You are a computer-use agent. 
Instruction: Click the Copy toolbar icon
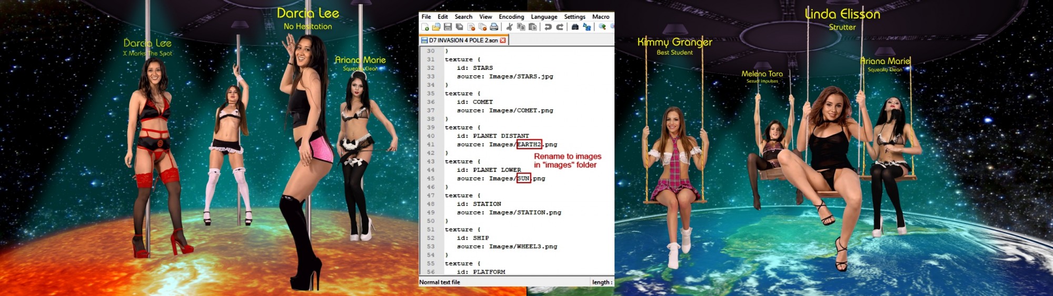[x=521, y=27]
